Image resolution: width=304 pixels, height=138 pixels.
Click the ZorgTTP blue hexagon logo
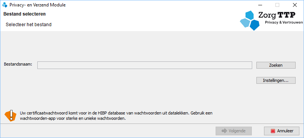[x=250, y=20]
